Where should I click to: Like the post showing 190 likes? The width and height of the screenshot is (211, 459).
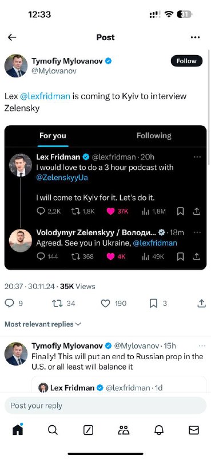click(114, 304)
